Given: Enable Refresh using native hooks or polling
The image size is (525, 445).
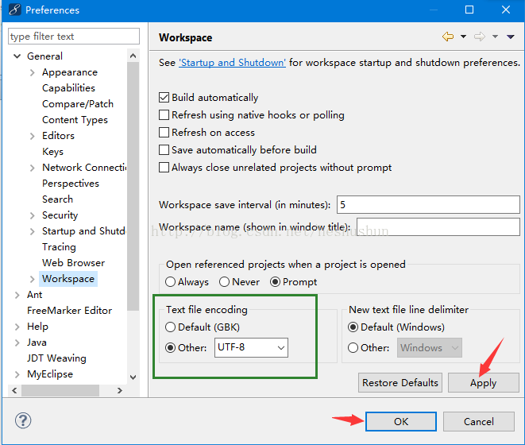Looking at the screenshot, I should (x=164, y=115).
